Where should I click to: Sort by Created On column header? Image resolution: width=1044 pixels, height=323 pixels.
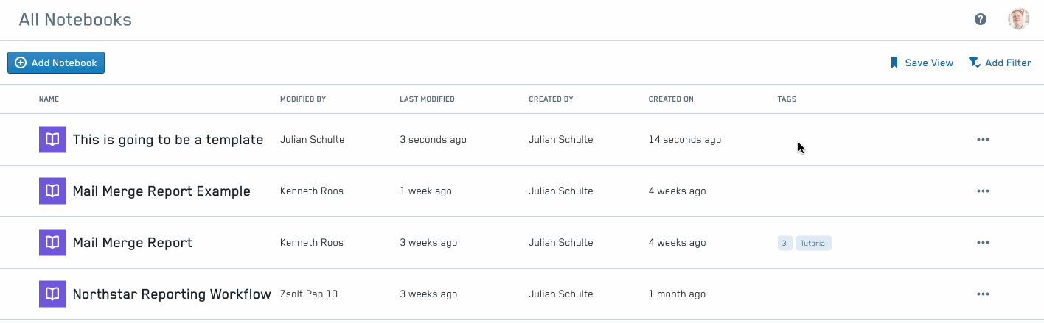coord(671,99)
